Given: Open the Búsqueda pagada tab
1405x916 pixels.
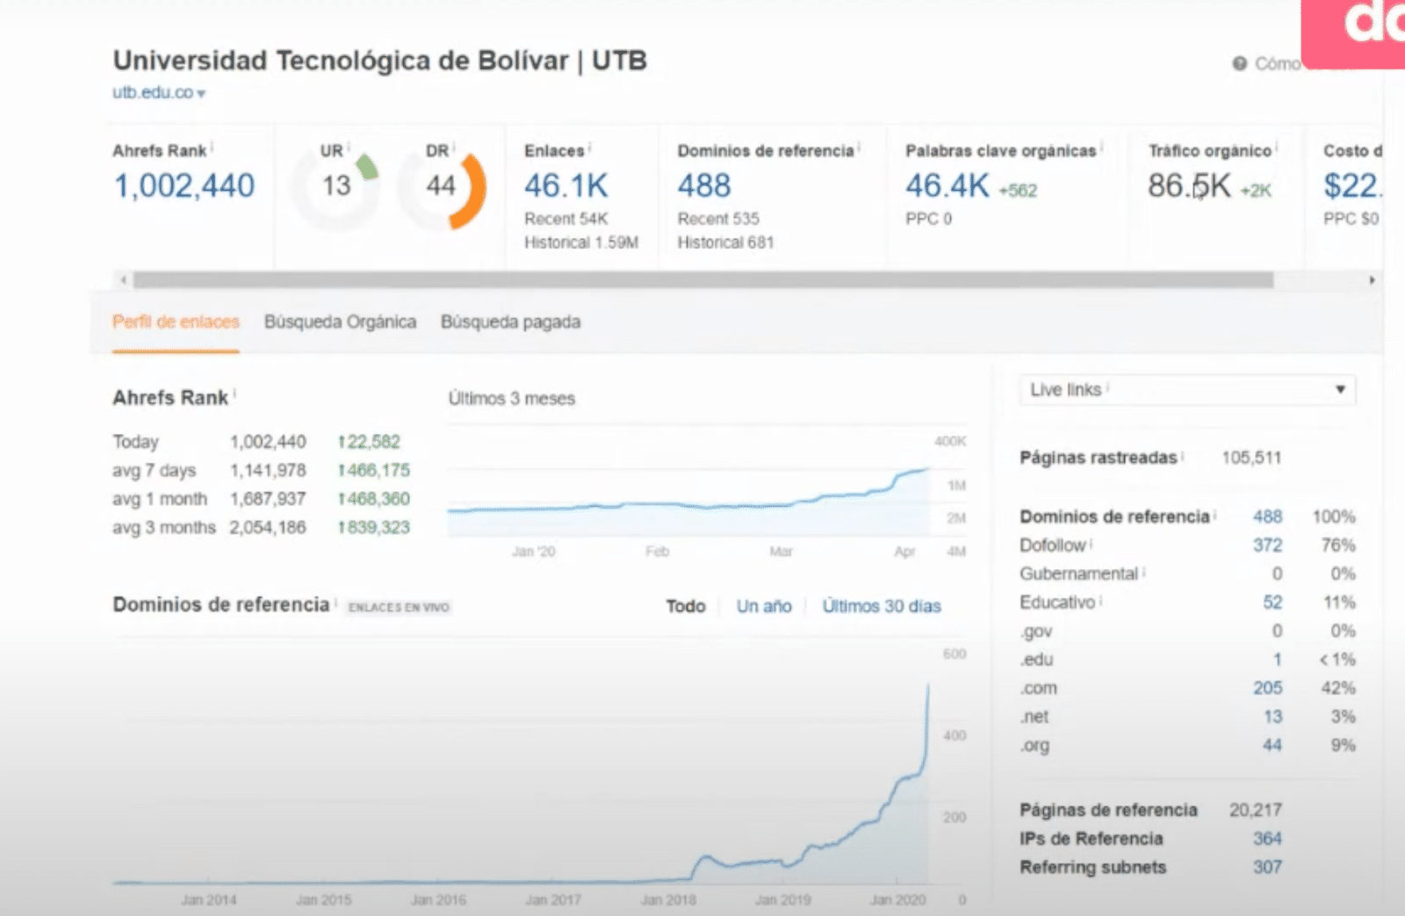Looking at the screenshot, I should (x=510, y=322).
